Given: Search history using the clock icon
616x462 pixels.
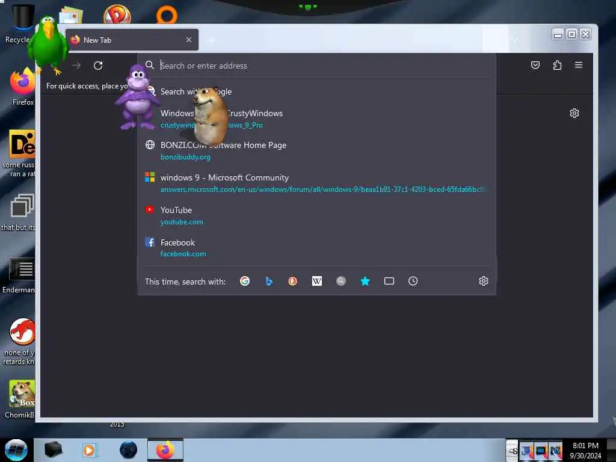Looking at the screenshot, I should (413, 281).
